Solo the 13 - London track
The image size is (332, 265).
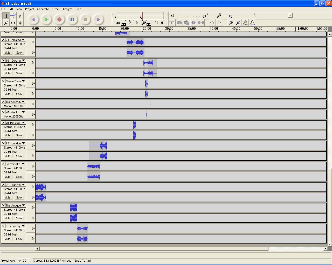click(19, 156)
